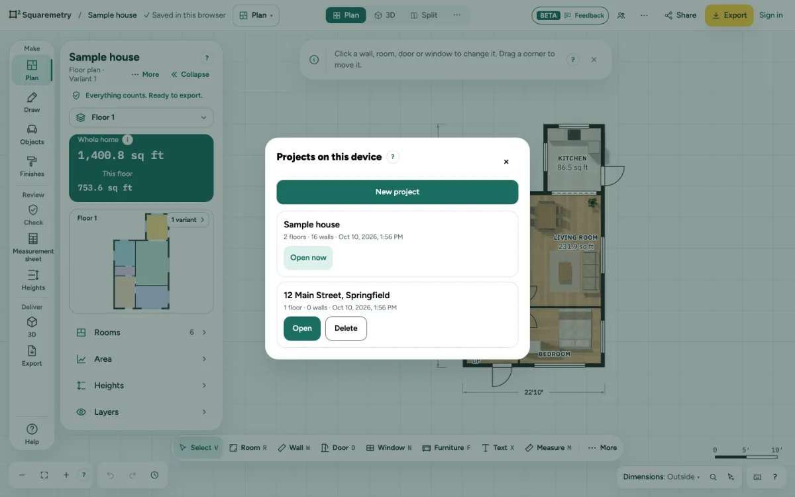The width and height of the screenshot is (795, 497).
Task: Click the zoom in plus icon
Action: (66, 475)
